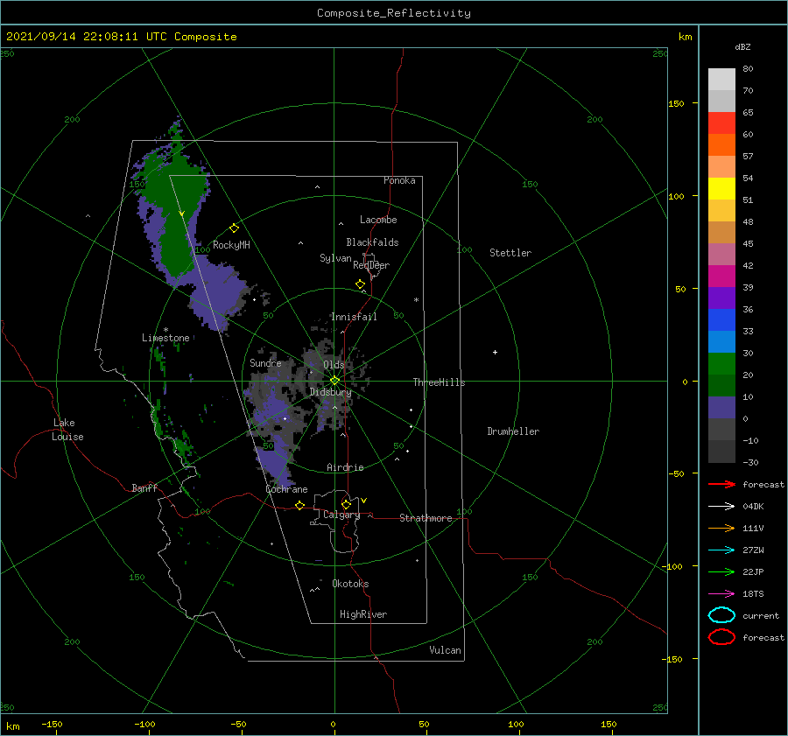Click the yellow diamond marker inside Calgary
This screenshot has width=788, height=736.
[346, 504]
